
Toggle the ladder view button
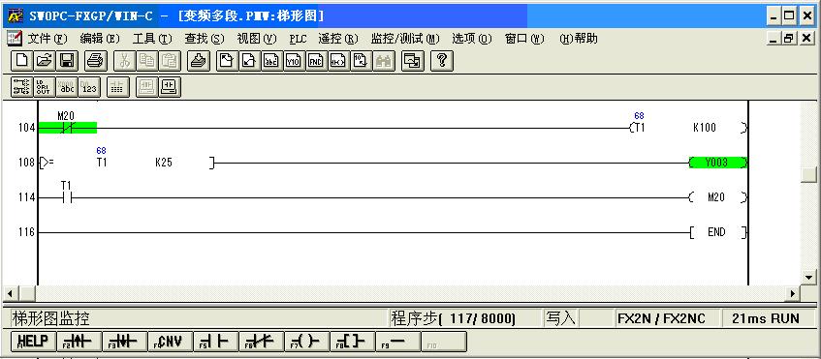click(21, 87)
